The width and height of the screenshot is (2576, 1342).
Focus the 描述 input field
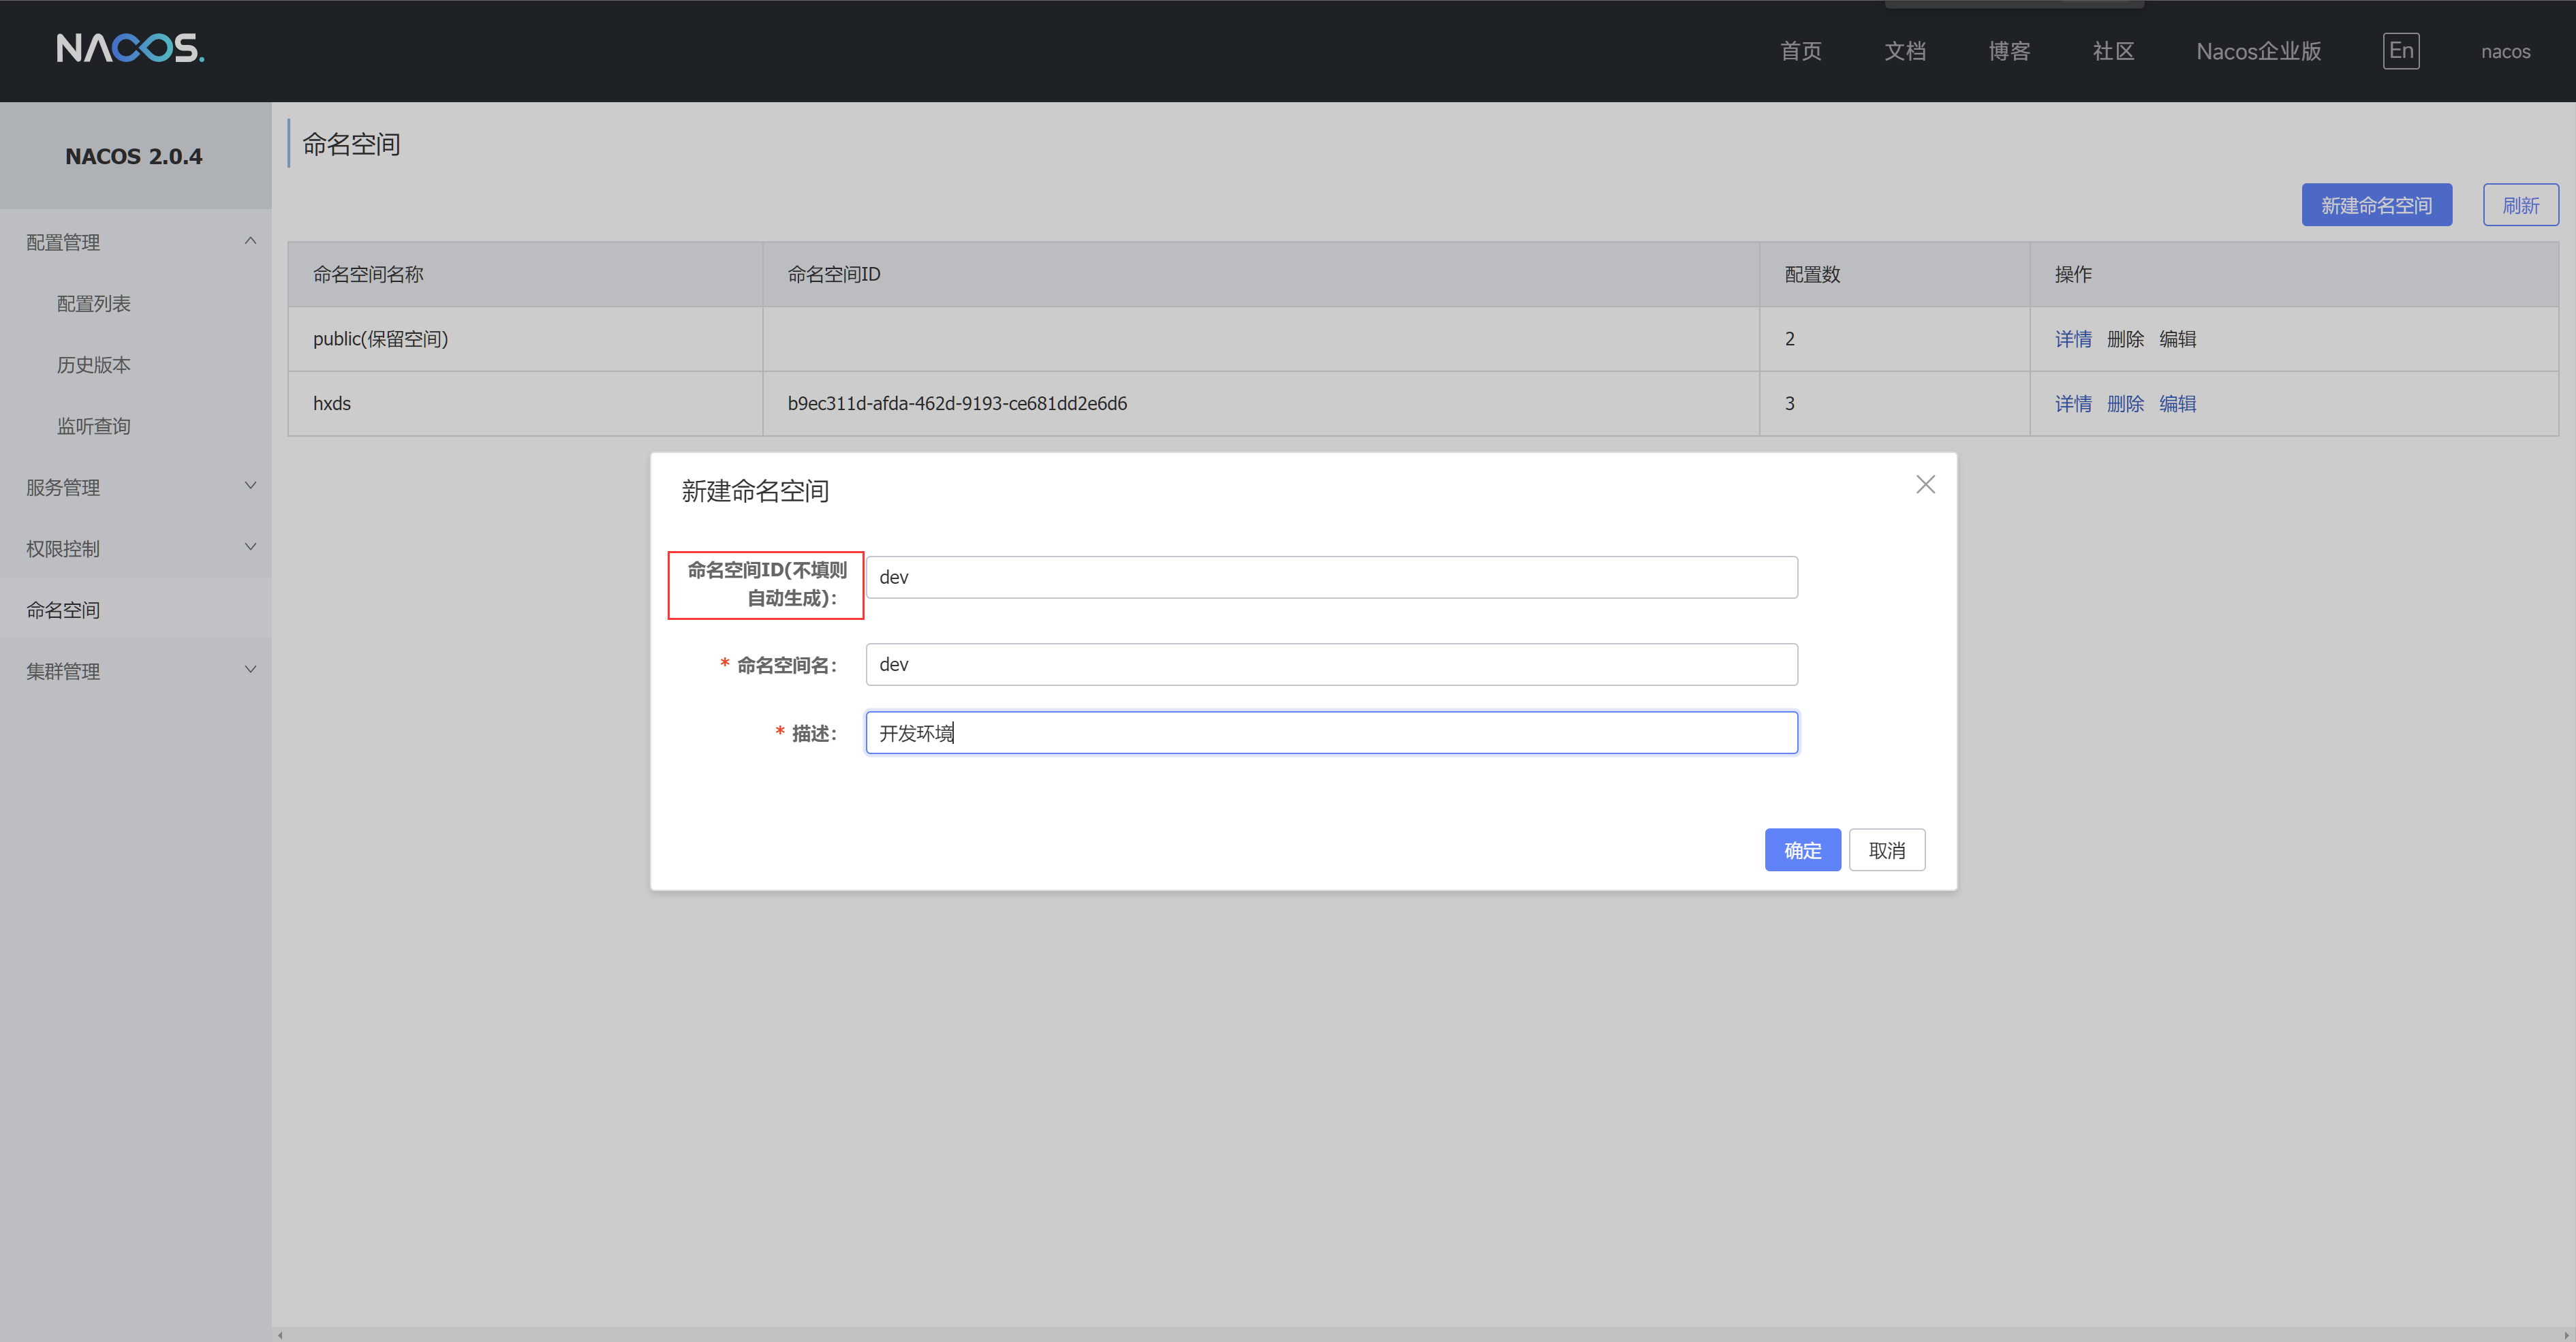[1331, 733]
